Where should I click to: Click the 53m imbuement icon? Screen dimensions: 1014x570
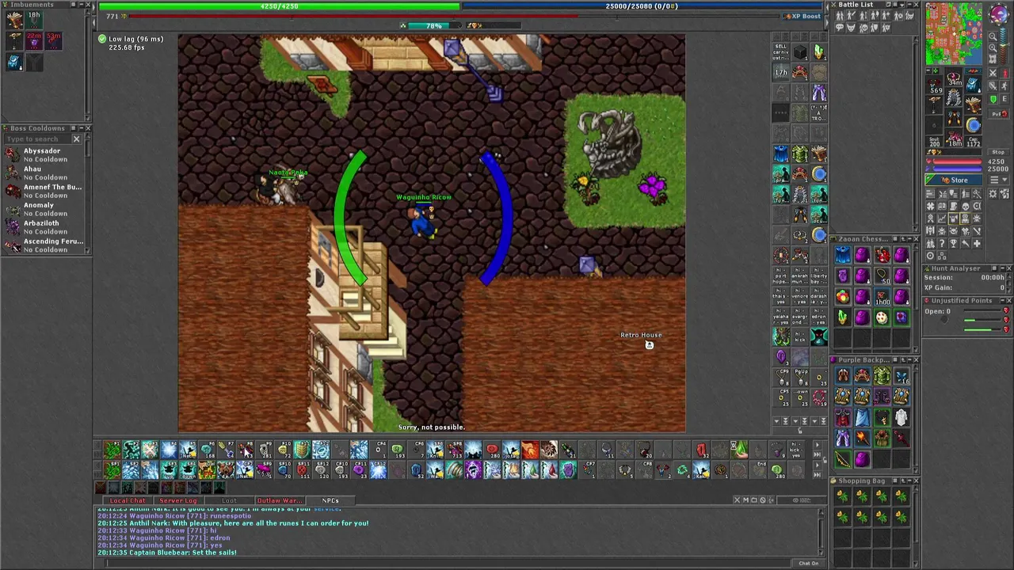click(54, 41)
